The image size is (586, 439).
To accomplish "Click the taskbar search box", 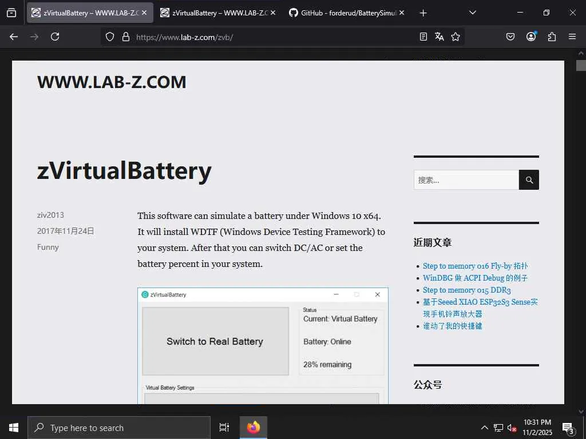I will click(119, 428).
